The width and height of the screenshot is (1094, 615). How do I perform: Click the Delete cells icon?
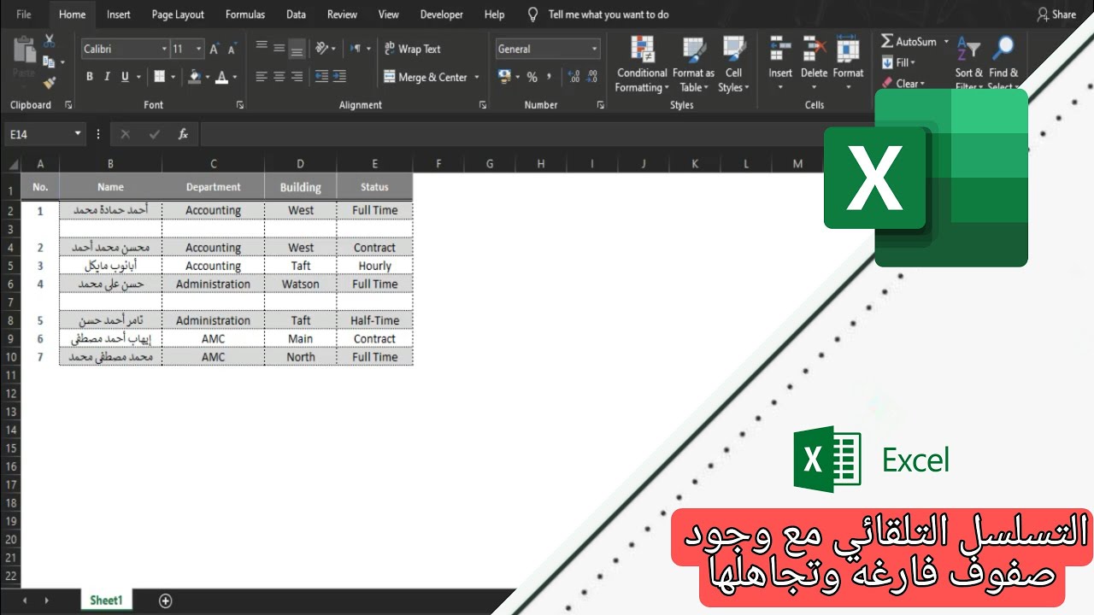(x=814, y=49)
